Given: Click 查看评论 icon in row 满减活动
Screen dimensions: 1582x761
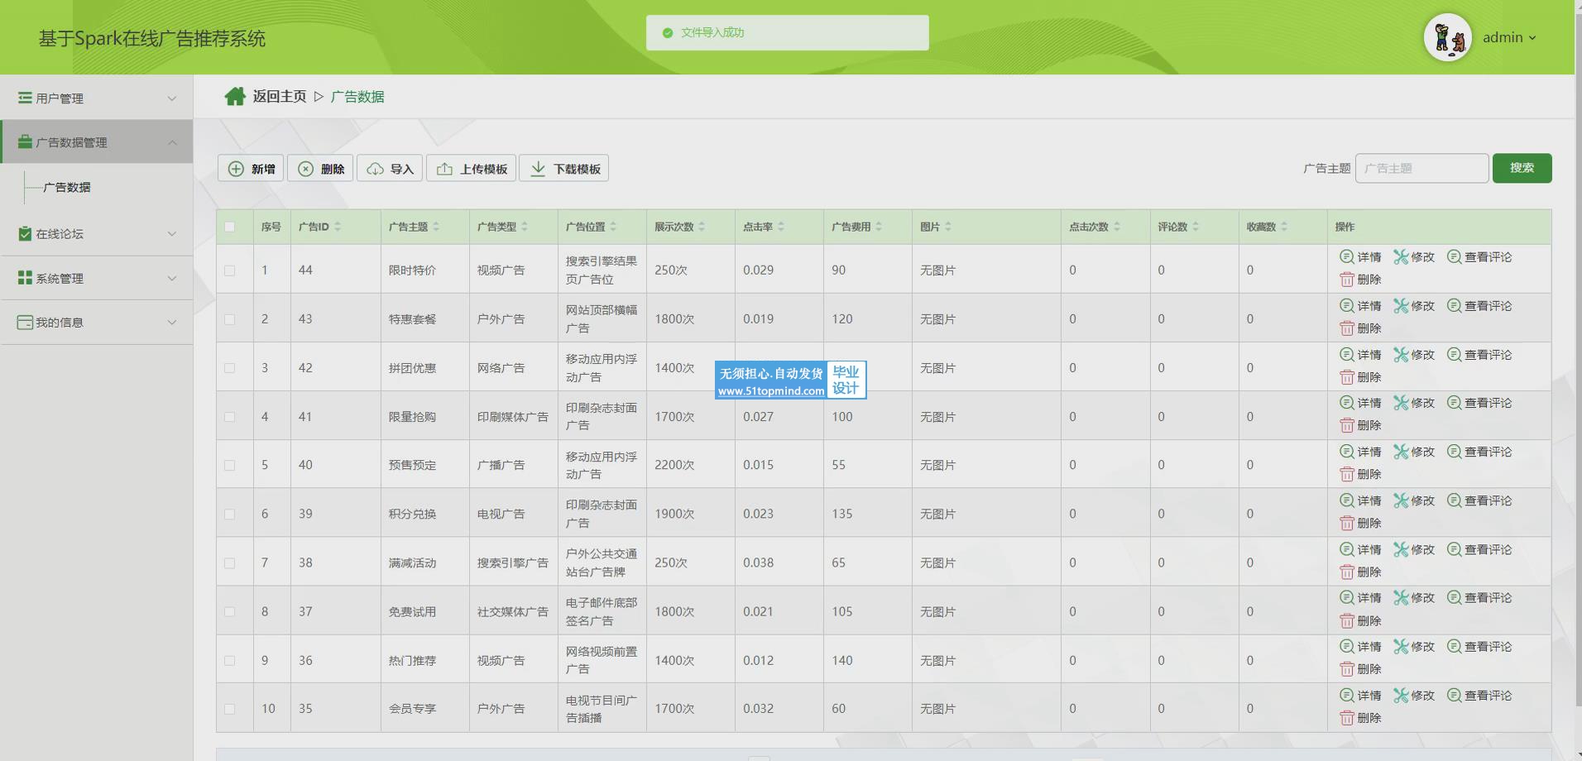Looking at the screenshot, I should pos(1455,549).
